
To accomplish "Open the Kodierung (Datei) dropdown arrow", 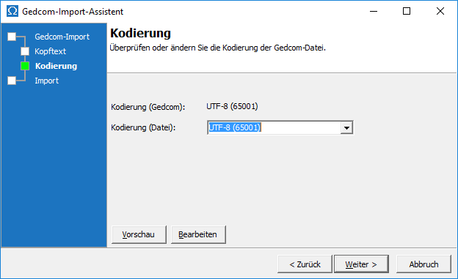I will (x=346, y=127).
